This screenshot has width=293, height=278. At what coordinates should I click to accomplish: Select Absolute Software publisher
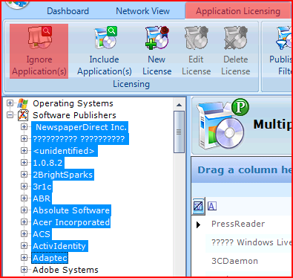[71, 210]
